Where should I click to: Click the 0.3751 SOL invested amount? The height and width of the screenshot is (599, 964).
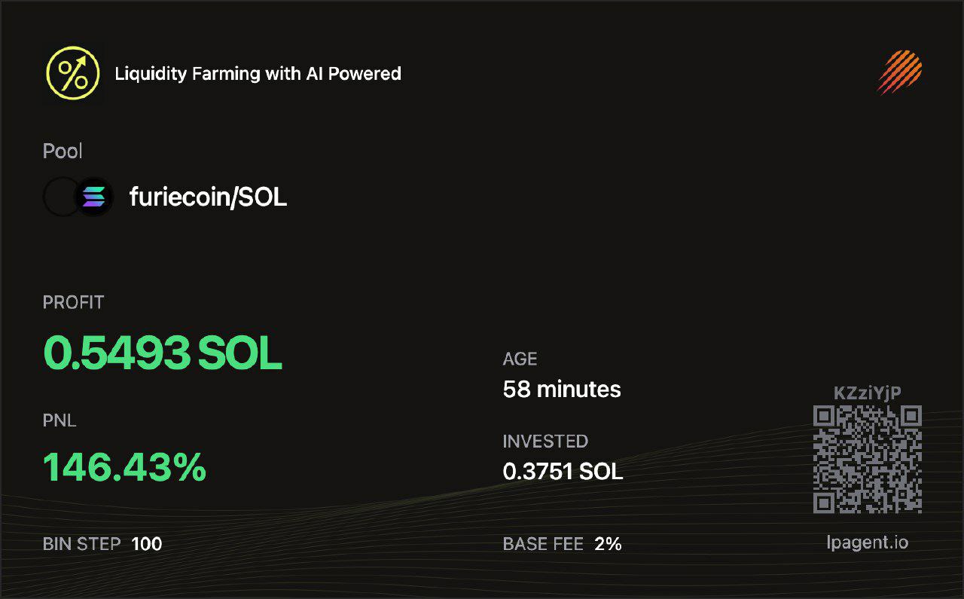[x=563, y=472]
